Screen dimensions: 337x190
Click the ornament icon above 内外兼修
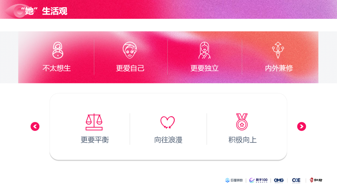pyautogui.click(x=278, y=50)
